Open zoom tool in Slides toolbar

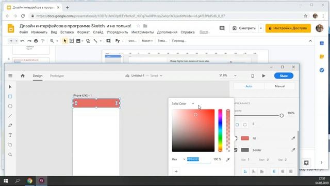[x=52, y=41]
